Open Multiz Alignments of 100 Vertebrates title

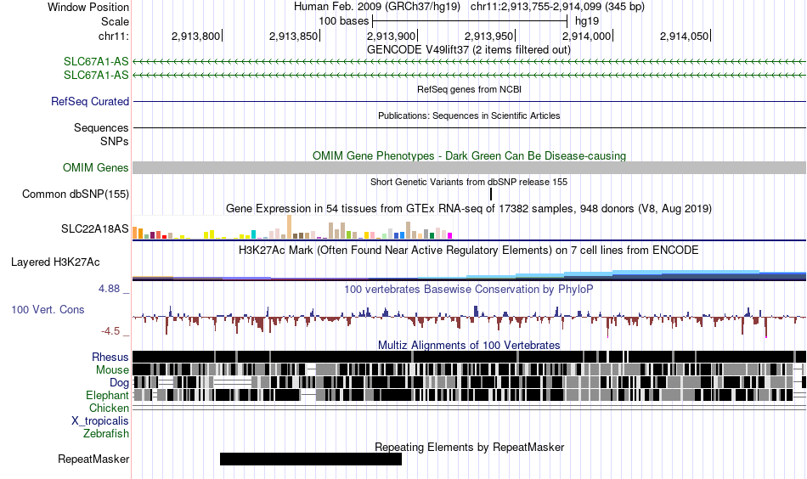(469, 345)
